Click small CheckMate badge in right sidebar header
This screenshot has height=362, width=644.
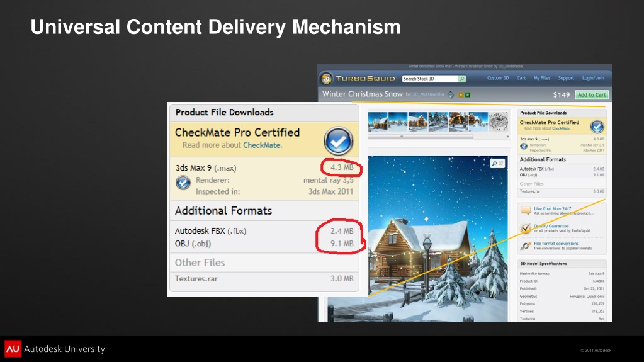coord(597,126)
